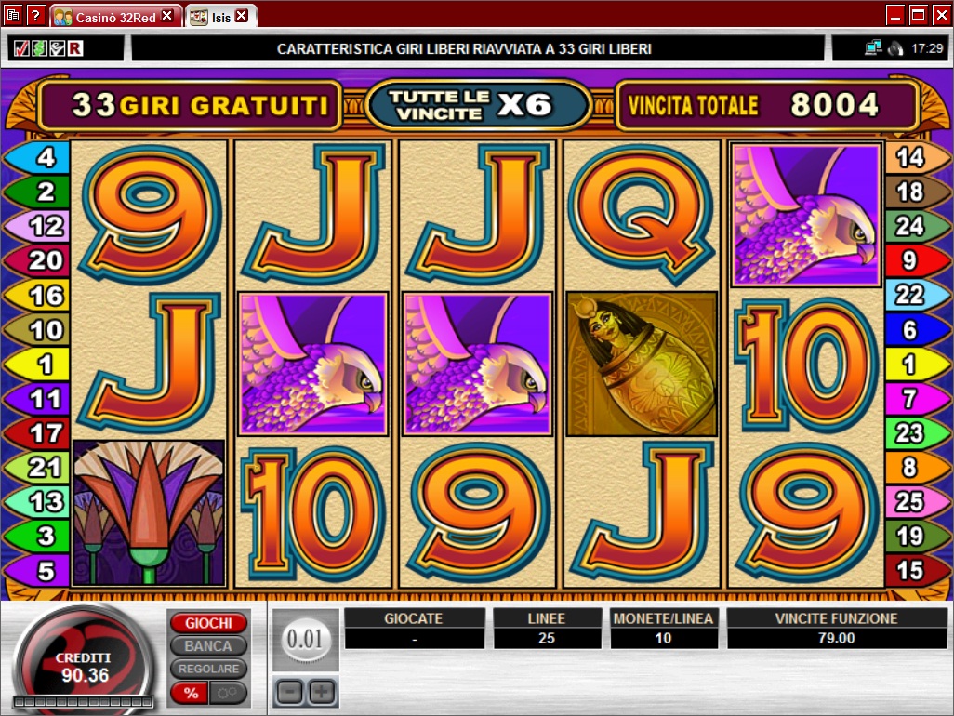Click the REGOLARE button
The image size is (954, 716).
pos(208,669)
